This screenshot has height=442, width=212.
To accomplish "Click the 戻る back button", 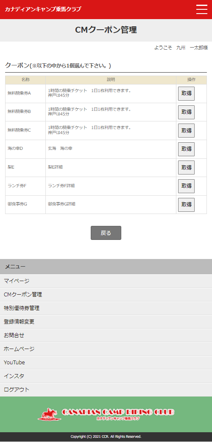I will (106, 233).
